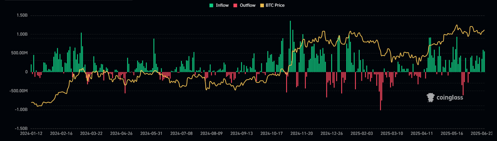Select the 2024-08-09 x-axis date label
Screen dimensions: 497x141
211,133
